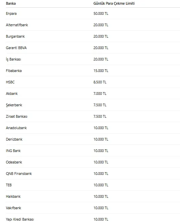Click the Burganbank entry
The image size is (180, 224).
coord(15,36)
